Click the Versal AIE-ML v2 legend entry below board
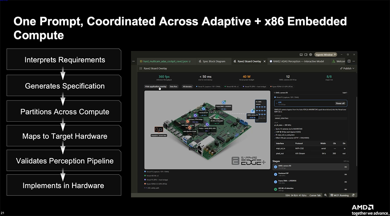The height and width of the screenshot is (216, 390). pos(151,176)
